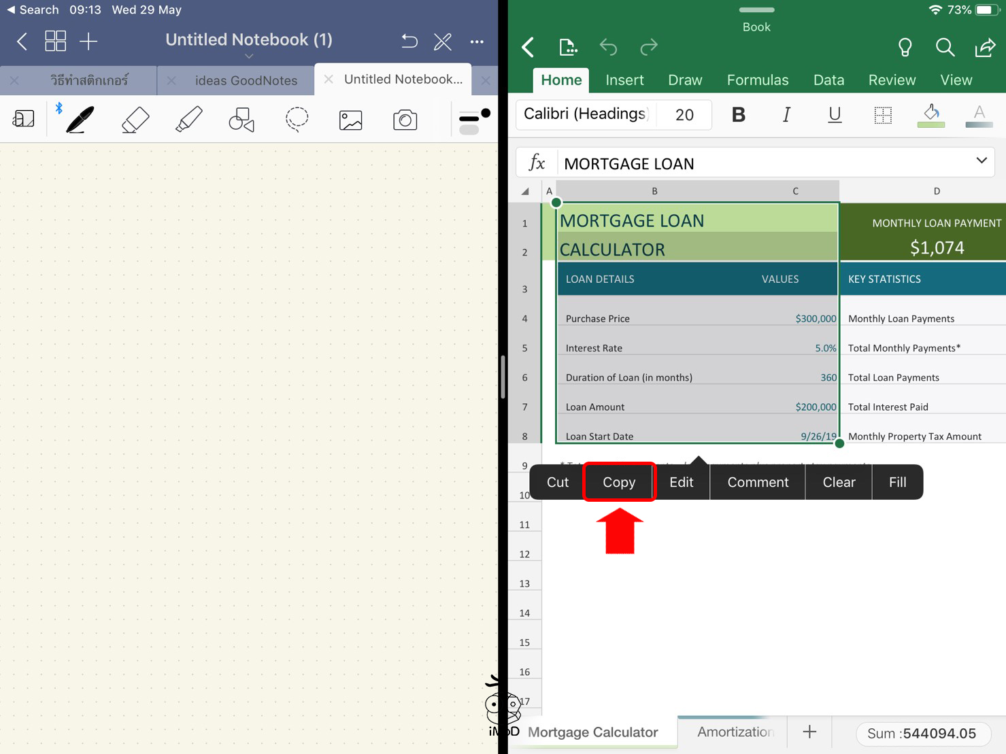Open the Amortization sheet tab
Screen dimensions: 1006x754
(x=735, y=732)
